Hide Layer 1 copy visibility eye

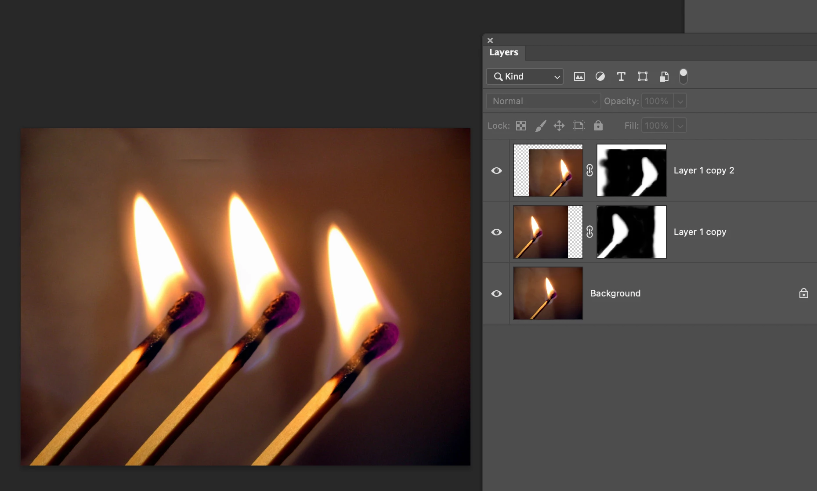[497, 232]
